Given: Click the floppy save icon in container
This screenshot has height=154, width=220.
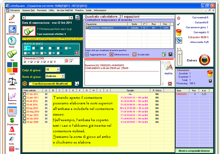Looking at the screenshot, I should (x=170, y=54).
